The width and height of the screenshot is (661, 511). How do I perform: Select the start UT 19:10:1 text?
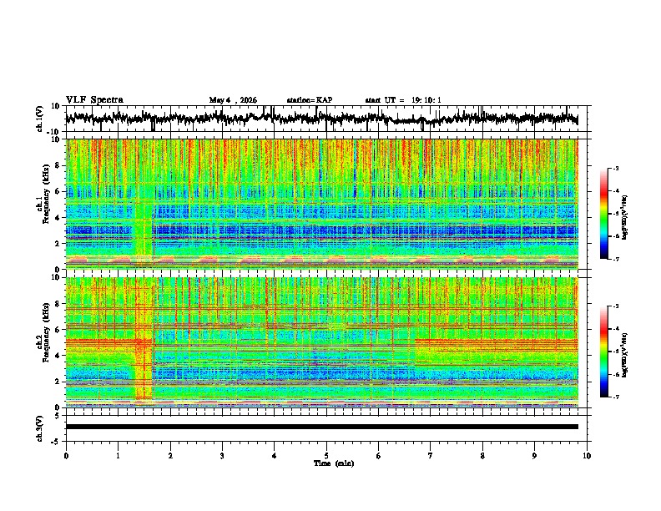click(x=403, y=100)
